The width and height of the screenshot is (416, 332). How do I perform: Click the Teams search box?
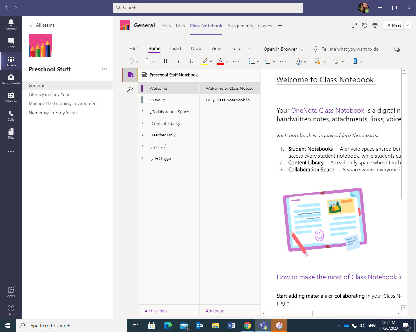[208, 8]
